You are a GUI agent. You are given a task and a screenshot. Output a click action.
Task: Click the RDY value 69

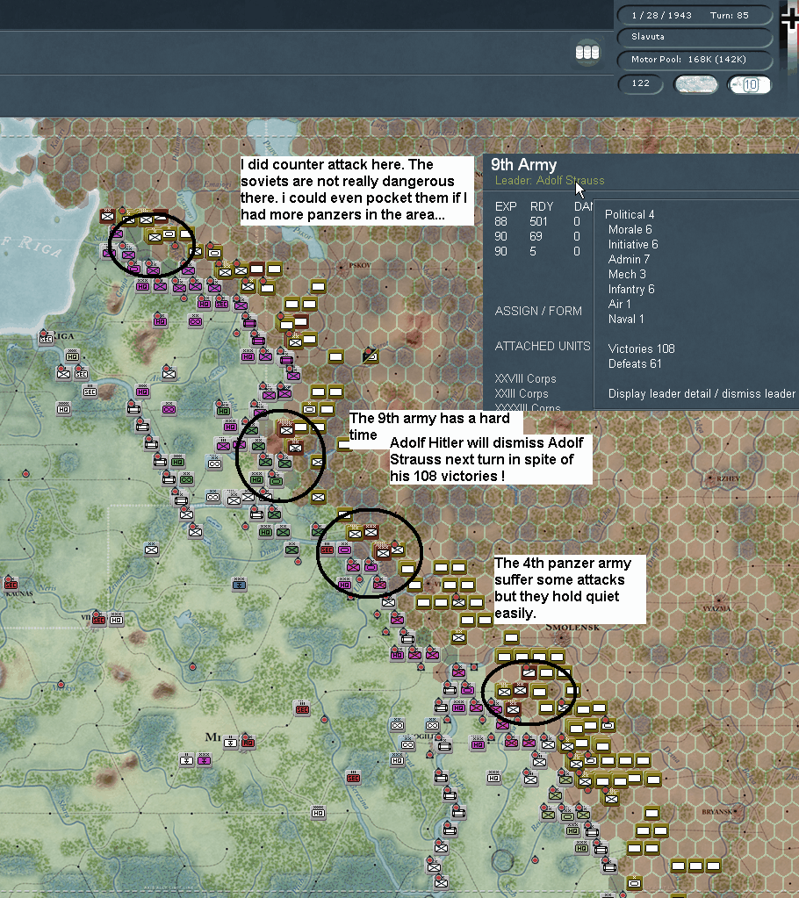536,236
